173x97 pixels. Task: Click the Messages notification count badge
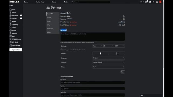[x=21, y=16]
